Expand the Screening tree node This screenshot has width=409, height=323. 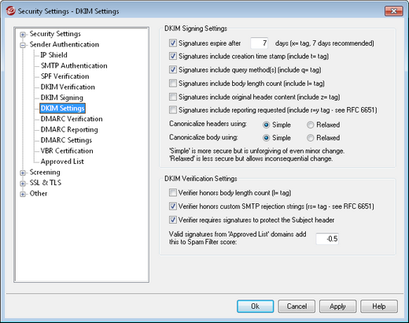coord(23,173)
